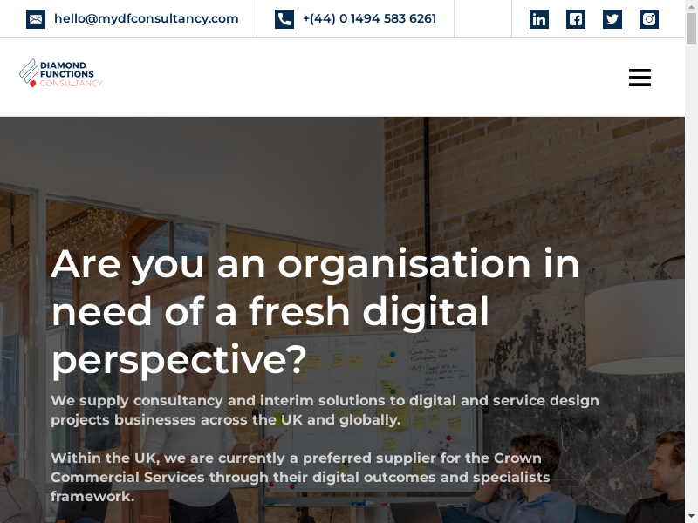Screen dimensions: 698x523
Task: Click the scrollbar down arrow
Action: point(691,517)
